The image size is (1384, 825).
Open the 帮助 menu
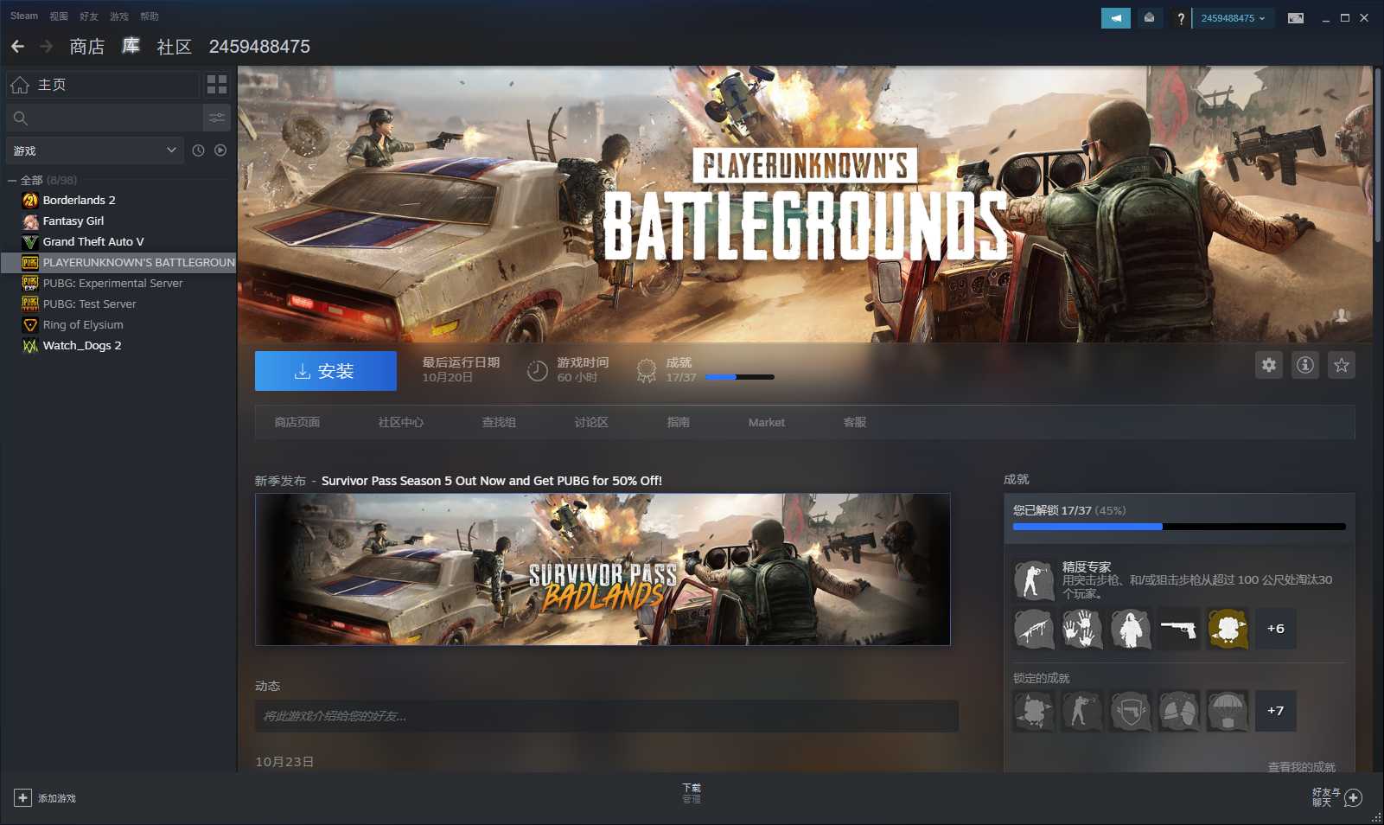[x=150, y=16]
